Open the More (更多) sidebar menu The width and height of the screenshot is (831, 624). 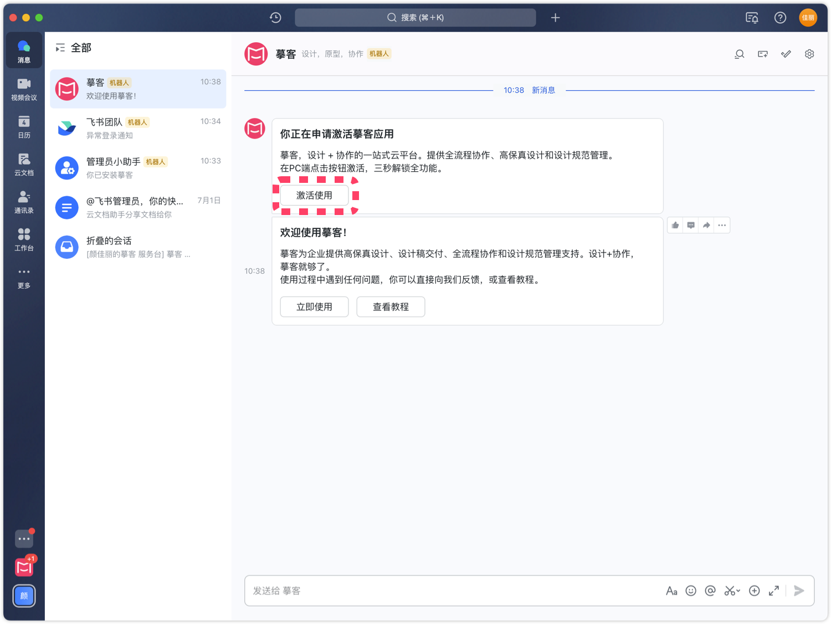tap(24, 277)
